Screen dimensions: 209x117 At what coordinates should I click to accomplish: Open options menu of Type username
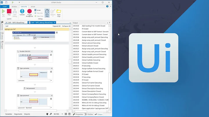pos(51,72)
